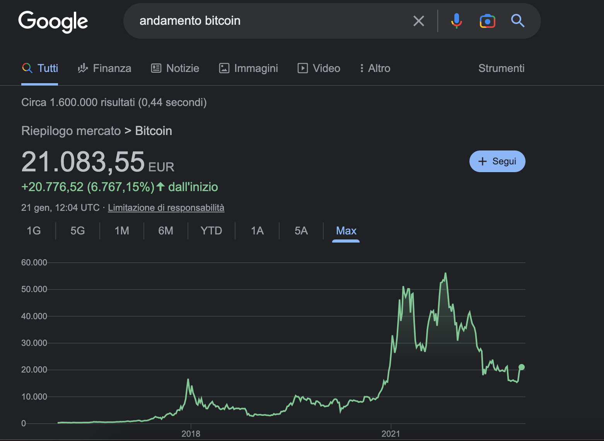Screen dimensions: 604x441
Task: Click the 60.000 y-axis label
Action: pos(34,263)
